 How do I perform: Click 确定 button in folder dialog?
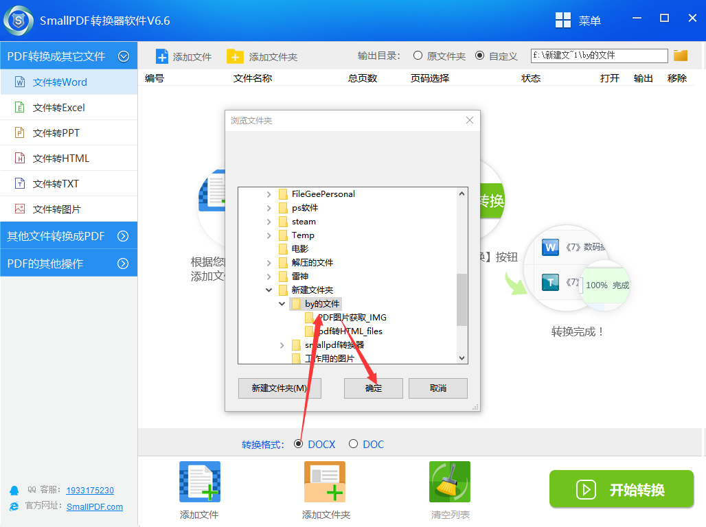tap(374, 388)
